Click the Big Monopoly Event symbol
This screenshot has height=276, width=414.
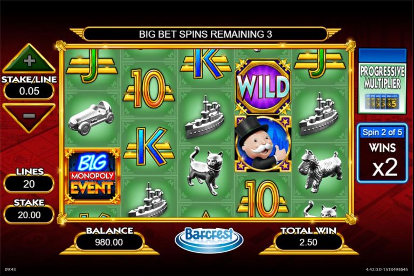(x=92, y=176)
